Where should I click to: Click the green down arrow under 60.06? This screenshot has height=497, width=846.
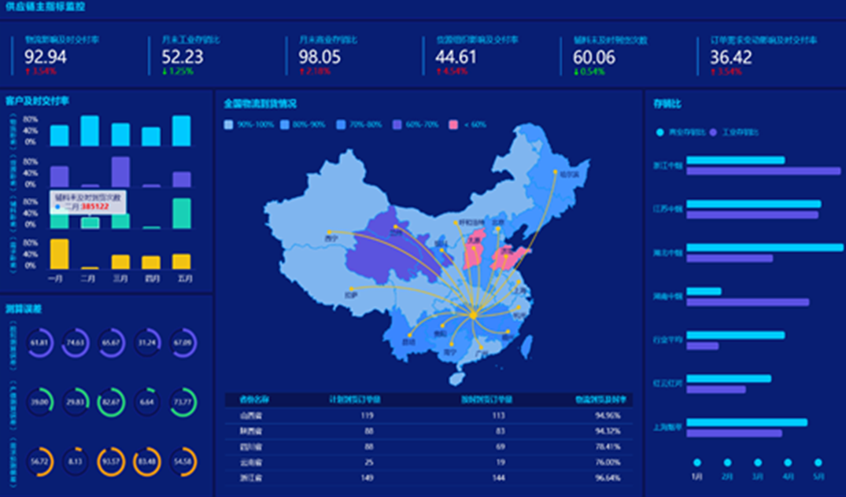[576, 72]
